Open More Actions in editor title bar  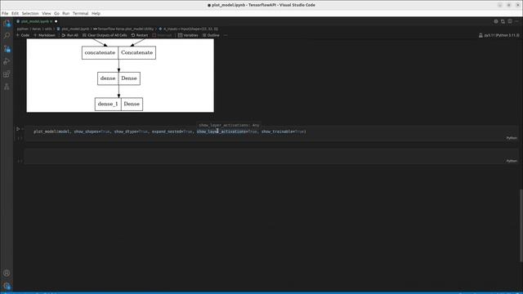[516, 21]
